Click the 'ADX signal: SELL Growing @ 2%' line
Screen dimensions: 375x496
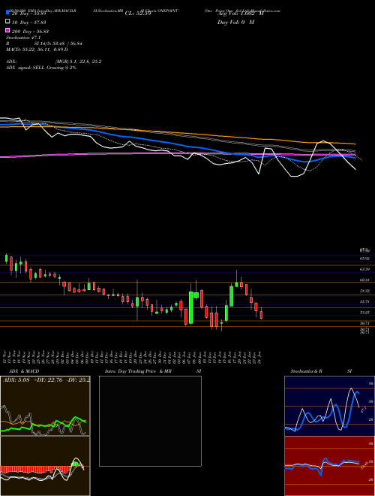coord(41,68)
